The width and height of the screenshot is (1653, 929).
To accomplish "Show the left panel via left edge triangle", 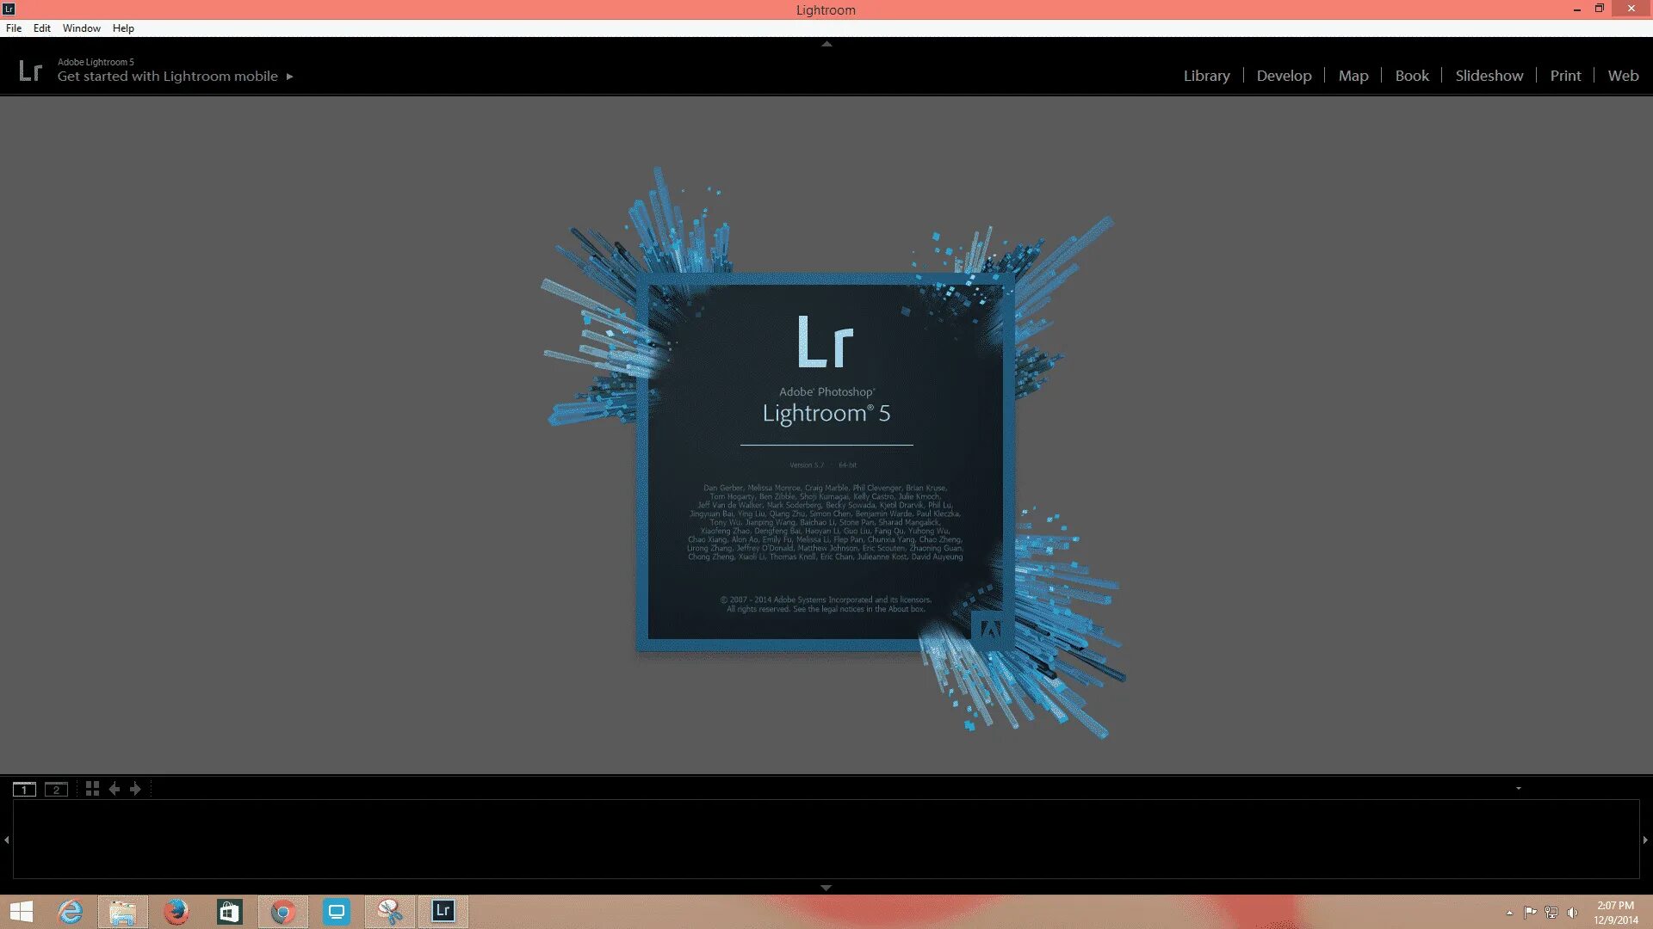I will 6,840.
